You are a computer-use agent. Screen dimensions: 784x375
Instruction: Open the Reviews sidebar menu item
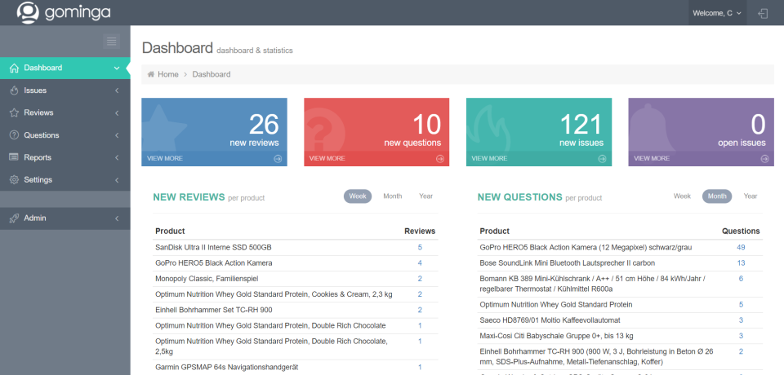click(x=65, y=112)
